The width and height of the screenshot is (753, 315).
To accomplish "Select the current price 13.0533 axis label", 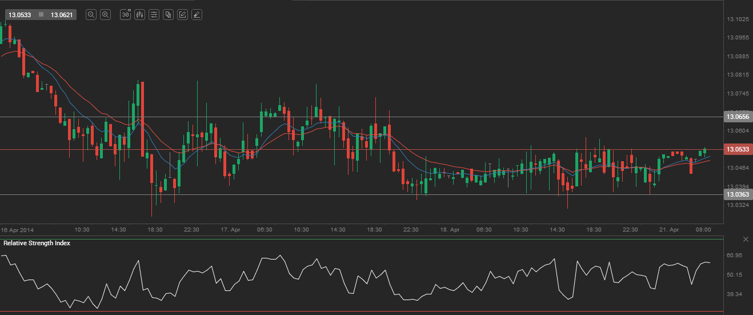I will click(x=737, y=149).
